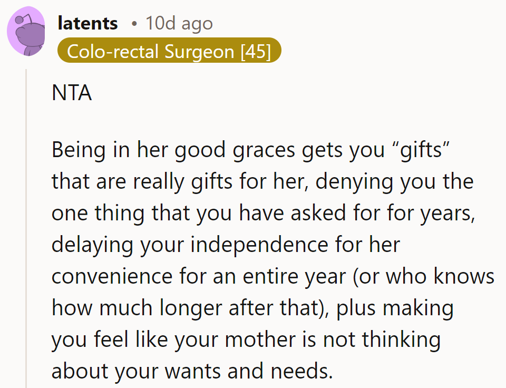Click the phrase "not thinking" in the comment
This screenshot has width=506, height=388.
coord(382,340)
